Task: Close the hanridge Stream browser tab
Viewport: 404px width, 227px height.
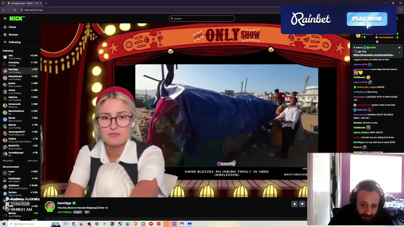Action: pos(40,3)
